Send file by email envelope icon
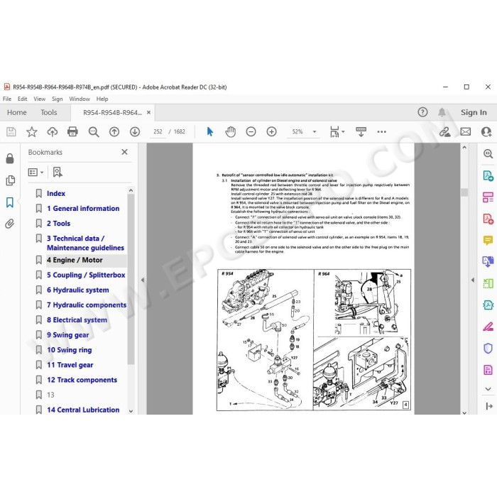Image resolution: width=497 pixels, height=497 pixels. pos(465,131)
